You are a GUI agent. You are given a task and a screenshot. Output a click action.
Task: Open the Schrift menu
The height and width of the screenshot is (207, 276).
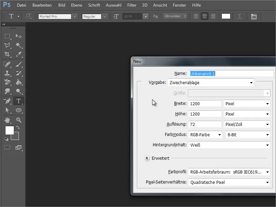(x=94, y=5)
